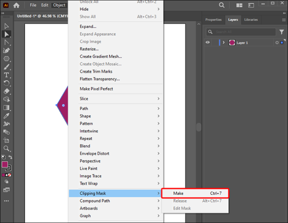Activate the Zoom tool

[6, 148]
